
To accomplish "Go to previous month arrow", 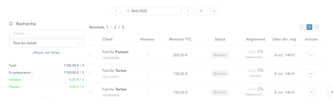I will [116, 11].
